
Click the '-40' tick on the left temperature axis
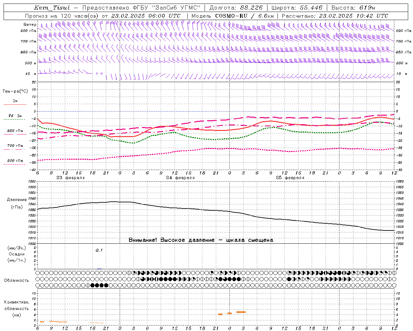(33, 170)
